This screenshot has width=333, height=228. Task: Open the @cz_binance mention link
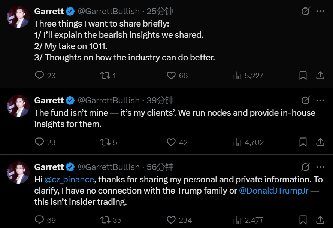(x=69, y=180)
